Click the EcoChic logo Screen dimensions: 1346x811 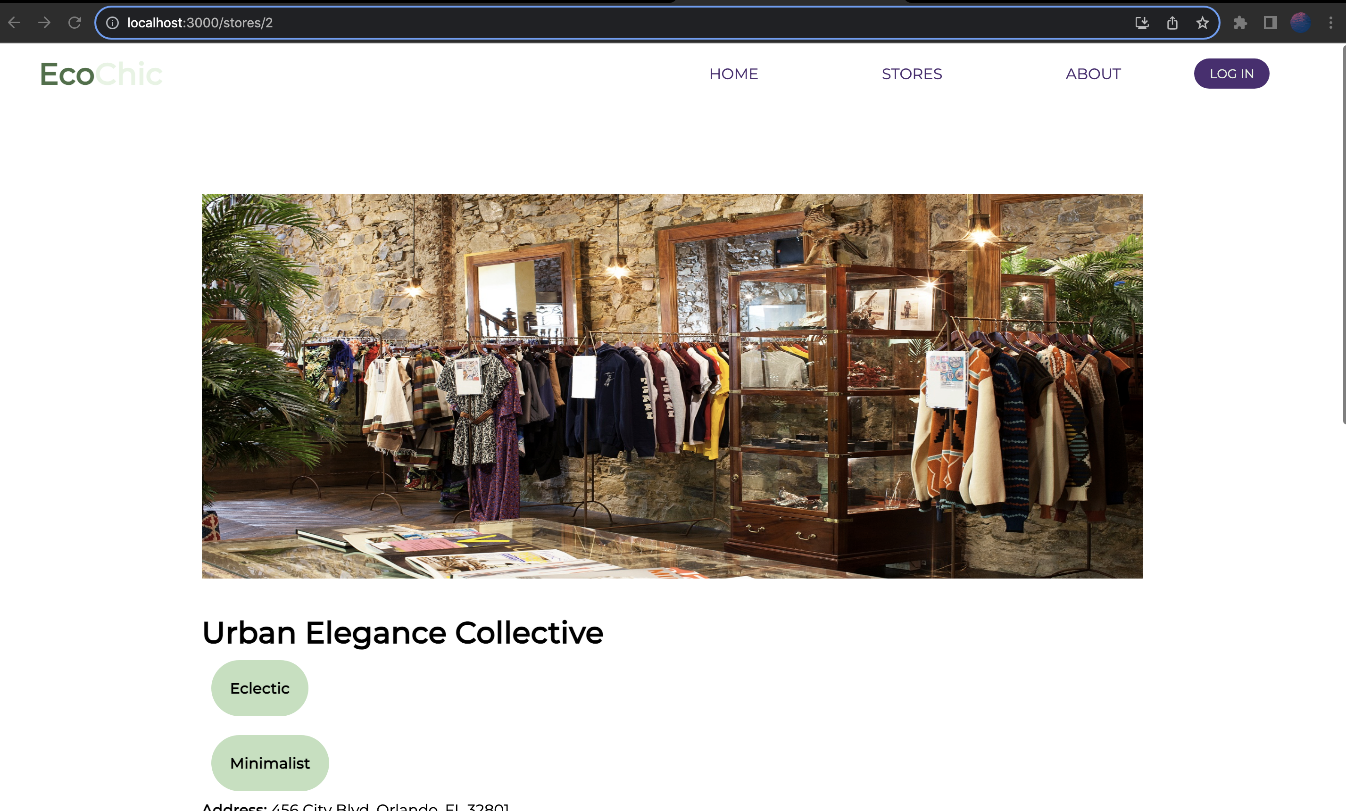click(101, 74)
